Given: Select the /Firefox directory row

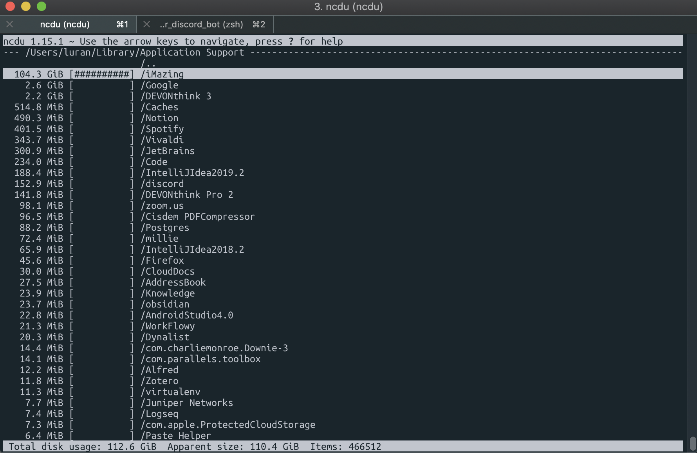Looking at the screenshot, I should pyautogui.click(x=343, y=260).
